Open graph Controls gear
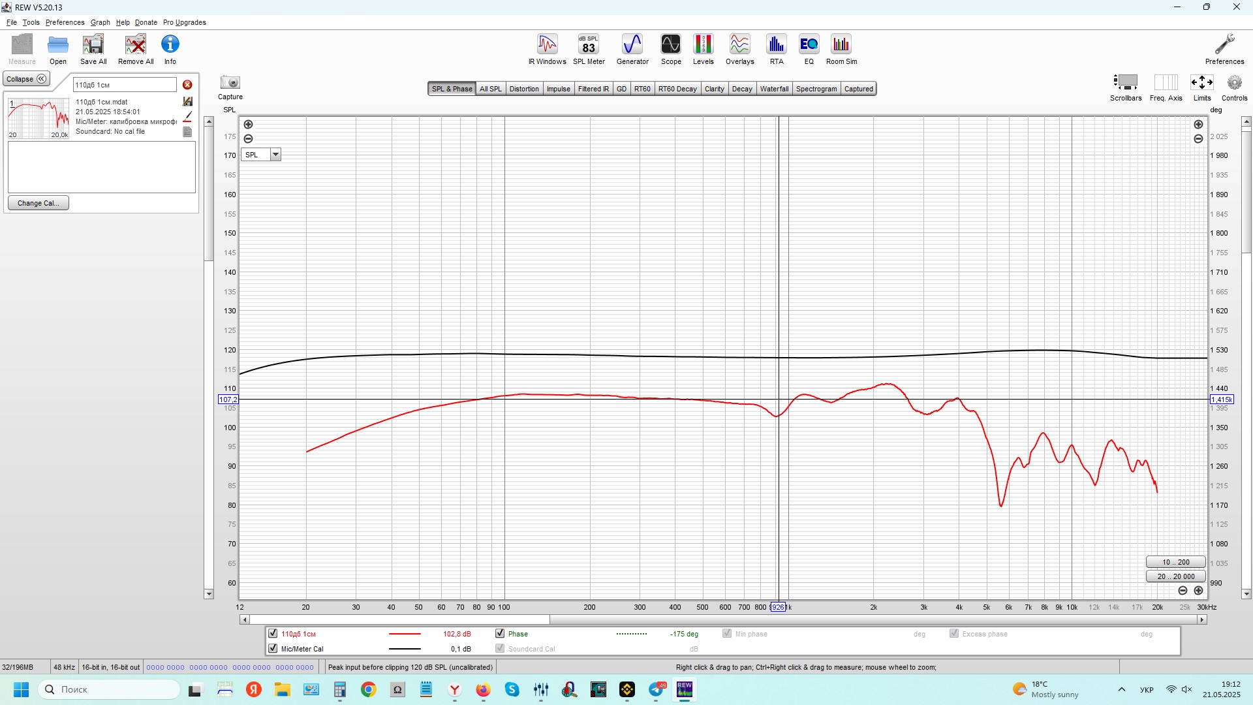Screen dimensions: 1253x705 click(1233, 83)
